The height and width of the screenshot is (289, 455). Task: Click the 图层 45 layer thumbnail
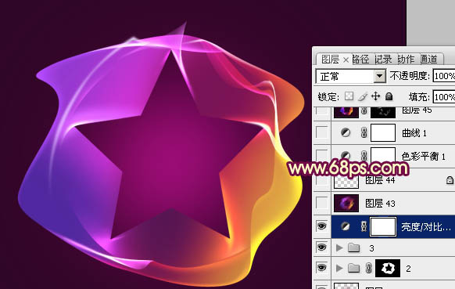coord(346,112)
